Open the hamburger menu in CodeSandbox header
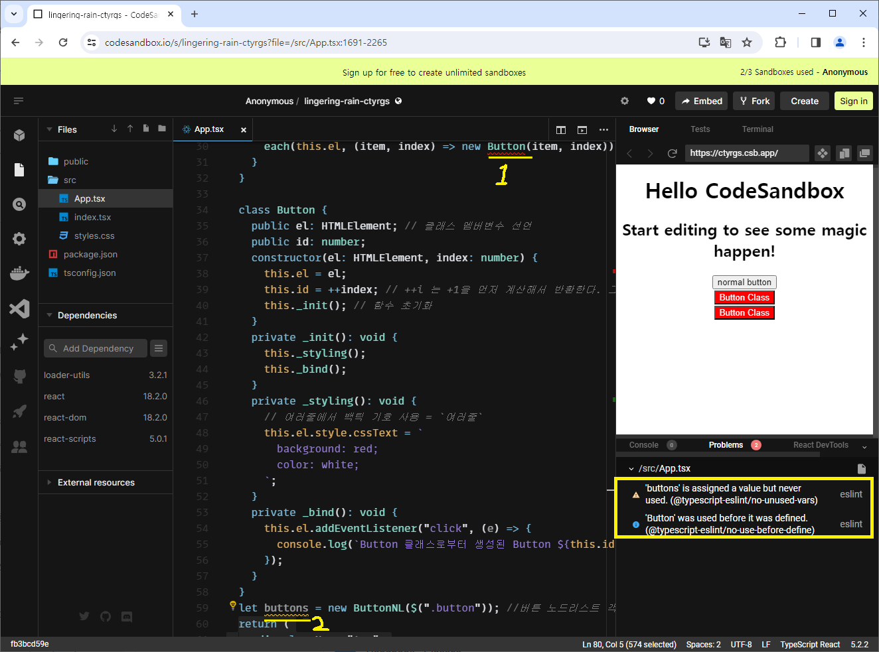The image size is (879, 652). coord(19,101)
